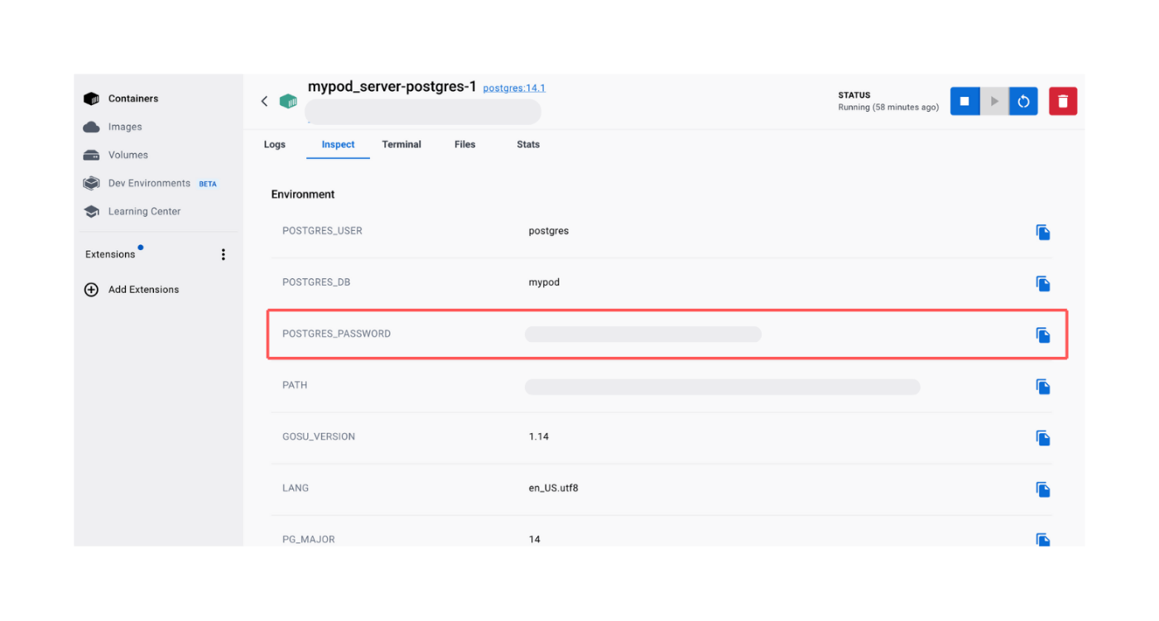This screenshot has width=1159, height=621.
Task: Click the Containers whale-box sidebar icon
Action: [90, 98]
